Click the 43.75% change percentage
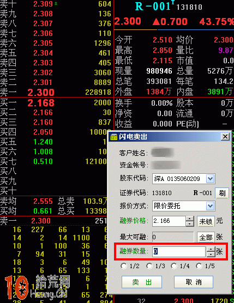Viewport: 234px width, 303px height. (x=217, y=21)
